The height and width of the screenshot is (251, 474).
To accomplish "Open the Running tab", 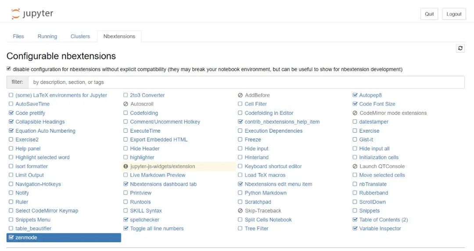I will pyautogui.click(x=47, y=36).
